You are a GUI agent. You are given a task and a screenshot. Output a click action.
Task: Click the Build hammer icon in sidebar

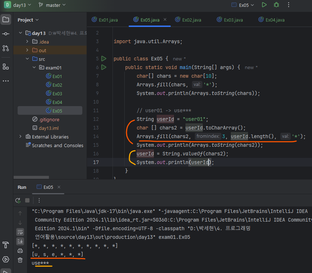pos(6,245)
